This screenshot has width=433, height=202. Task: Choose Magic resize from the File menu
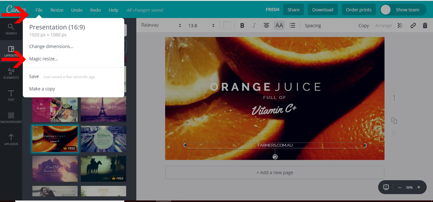coord(44,58)
